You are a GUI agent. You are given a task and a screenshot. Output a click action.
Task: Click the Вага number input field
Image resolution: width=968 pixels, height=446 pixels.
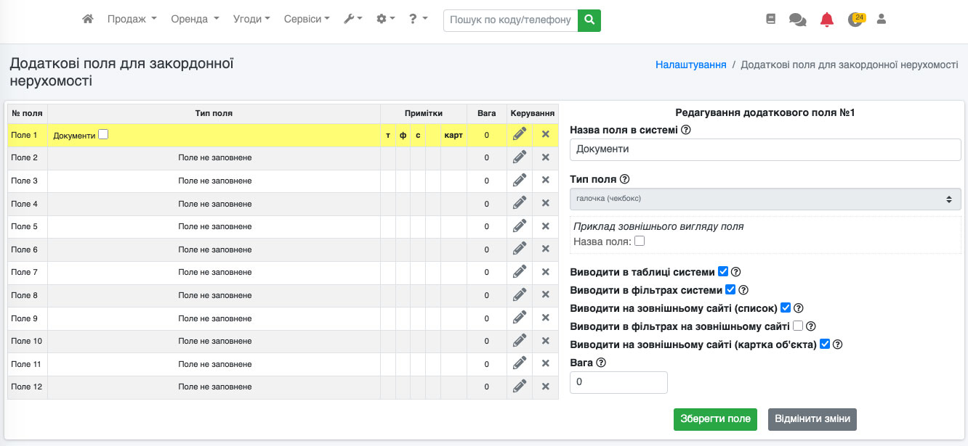[x=618, y=382]
